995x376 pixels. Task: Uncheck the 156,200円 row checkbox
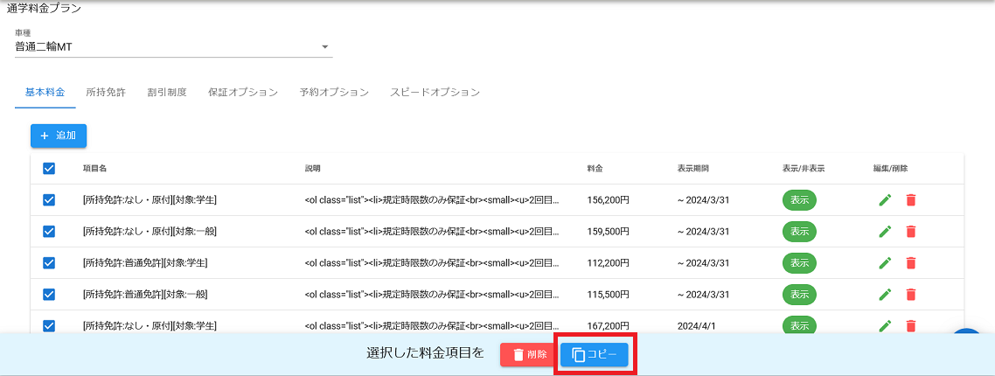click(x=49, y=200)
